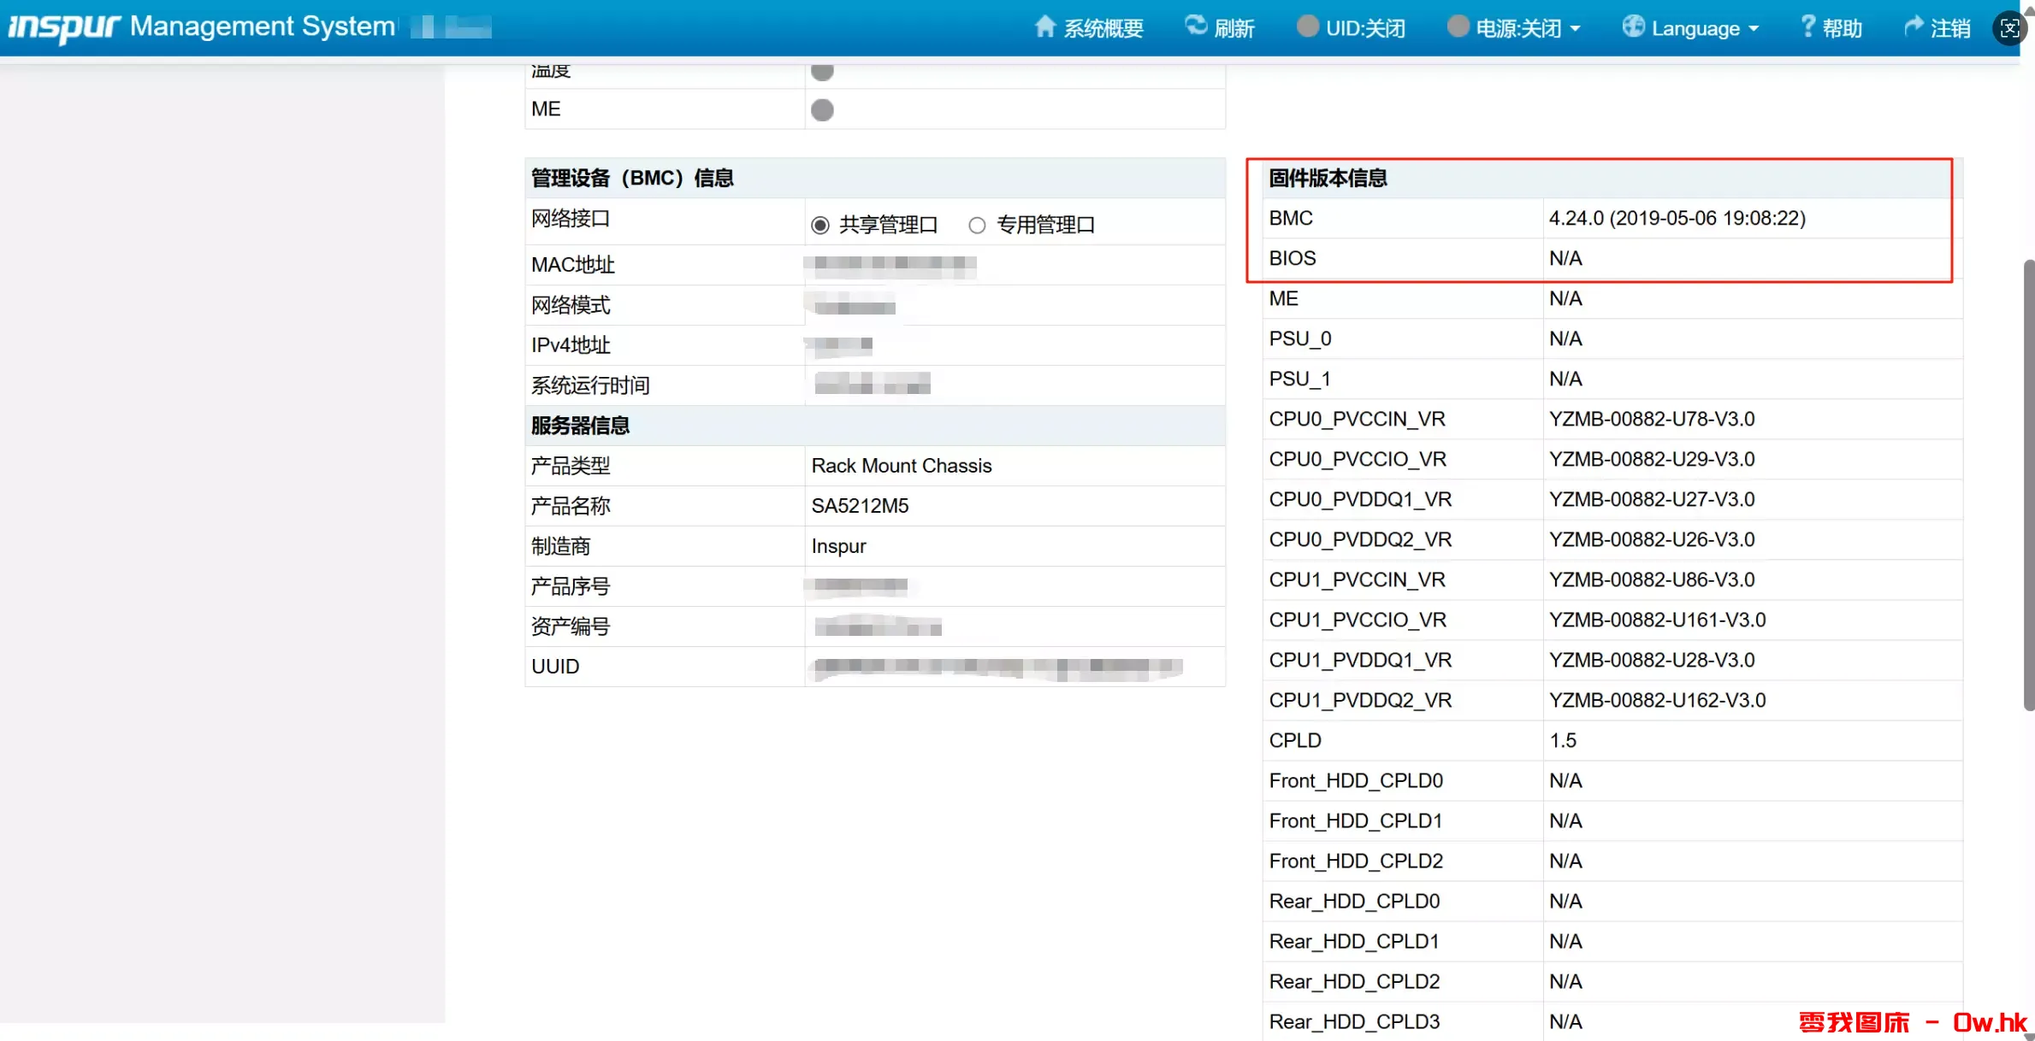Click the ME status indicator dot
Viewport: 2035px width, 1041px height.
point(822,110)
